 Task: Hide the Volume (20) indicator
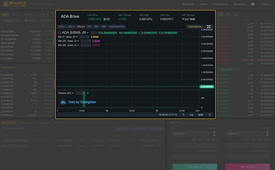(x=77, y=93)
